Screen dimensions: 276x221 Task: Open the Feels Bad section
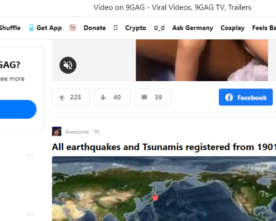[264, 28]
